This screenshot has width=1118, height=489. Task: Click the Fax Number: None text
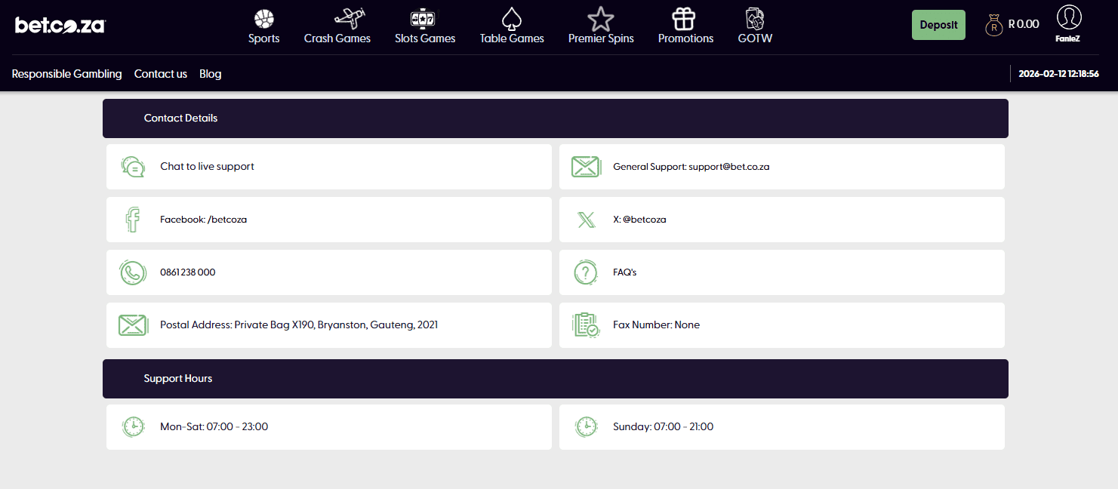click(656, 325)
